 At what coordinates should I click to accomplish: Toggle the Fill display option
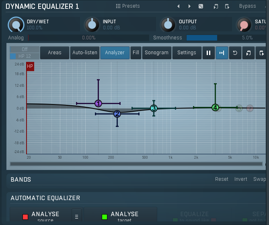[x=136, y=53]
